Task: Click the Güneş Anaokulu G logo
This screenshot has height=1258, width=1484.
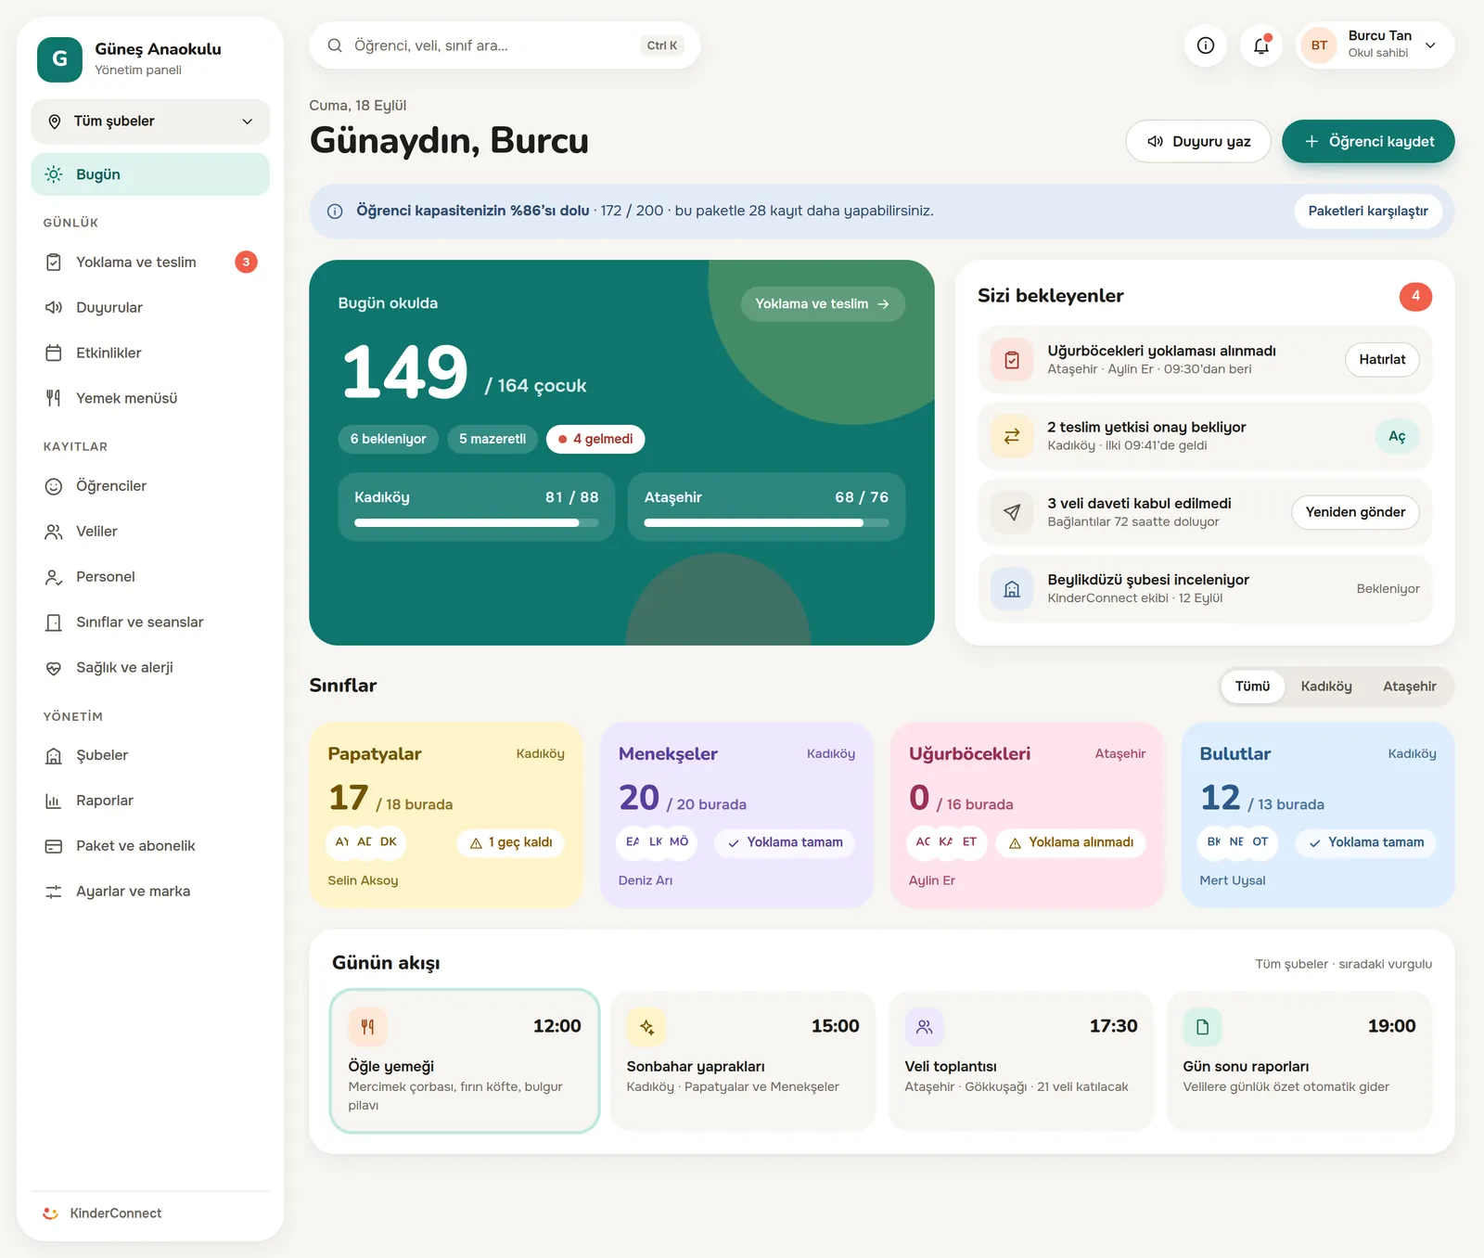Action: click(59, 58)
